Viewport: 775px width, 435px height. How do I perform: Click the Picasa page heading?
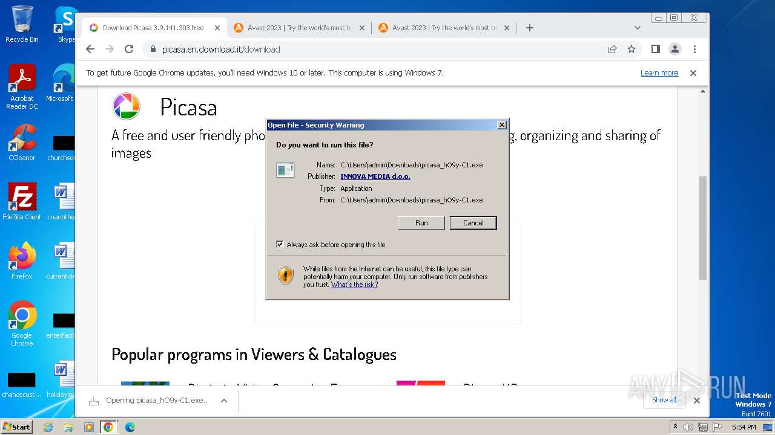(x=188, y=108)
